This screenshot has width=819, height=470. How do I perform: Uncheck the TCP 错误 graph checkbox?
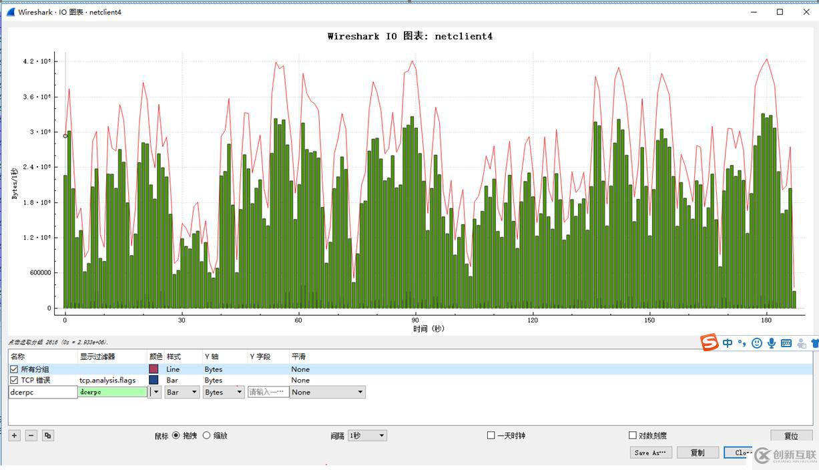(14, 380)
